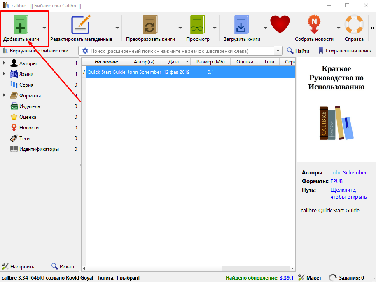Click the Новости news icon
The image size is (376, 282).
point(14,127)
